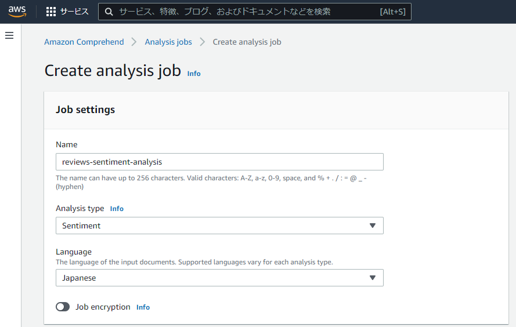Click the Job settings heading
The image size is (516, 327).
click(85, 110)
